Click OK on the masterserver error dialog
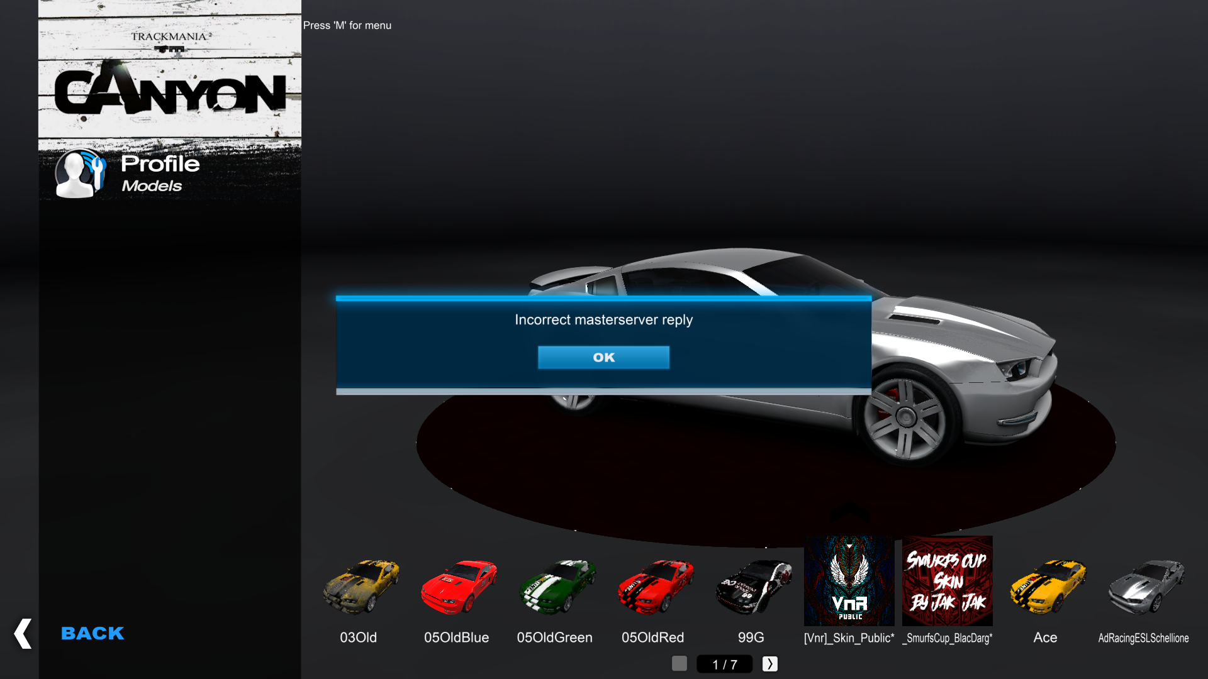 pyautogui.click(x=603, y=357)
